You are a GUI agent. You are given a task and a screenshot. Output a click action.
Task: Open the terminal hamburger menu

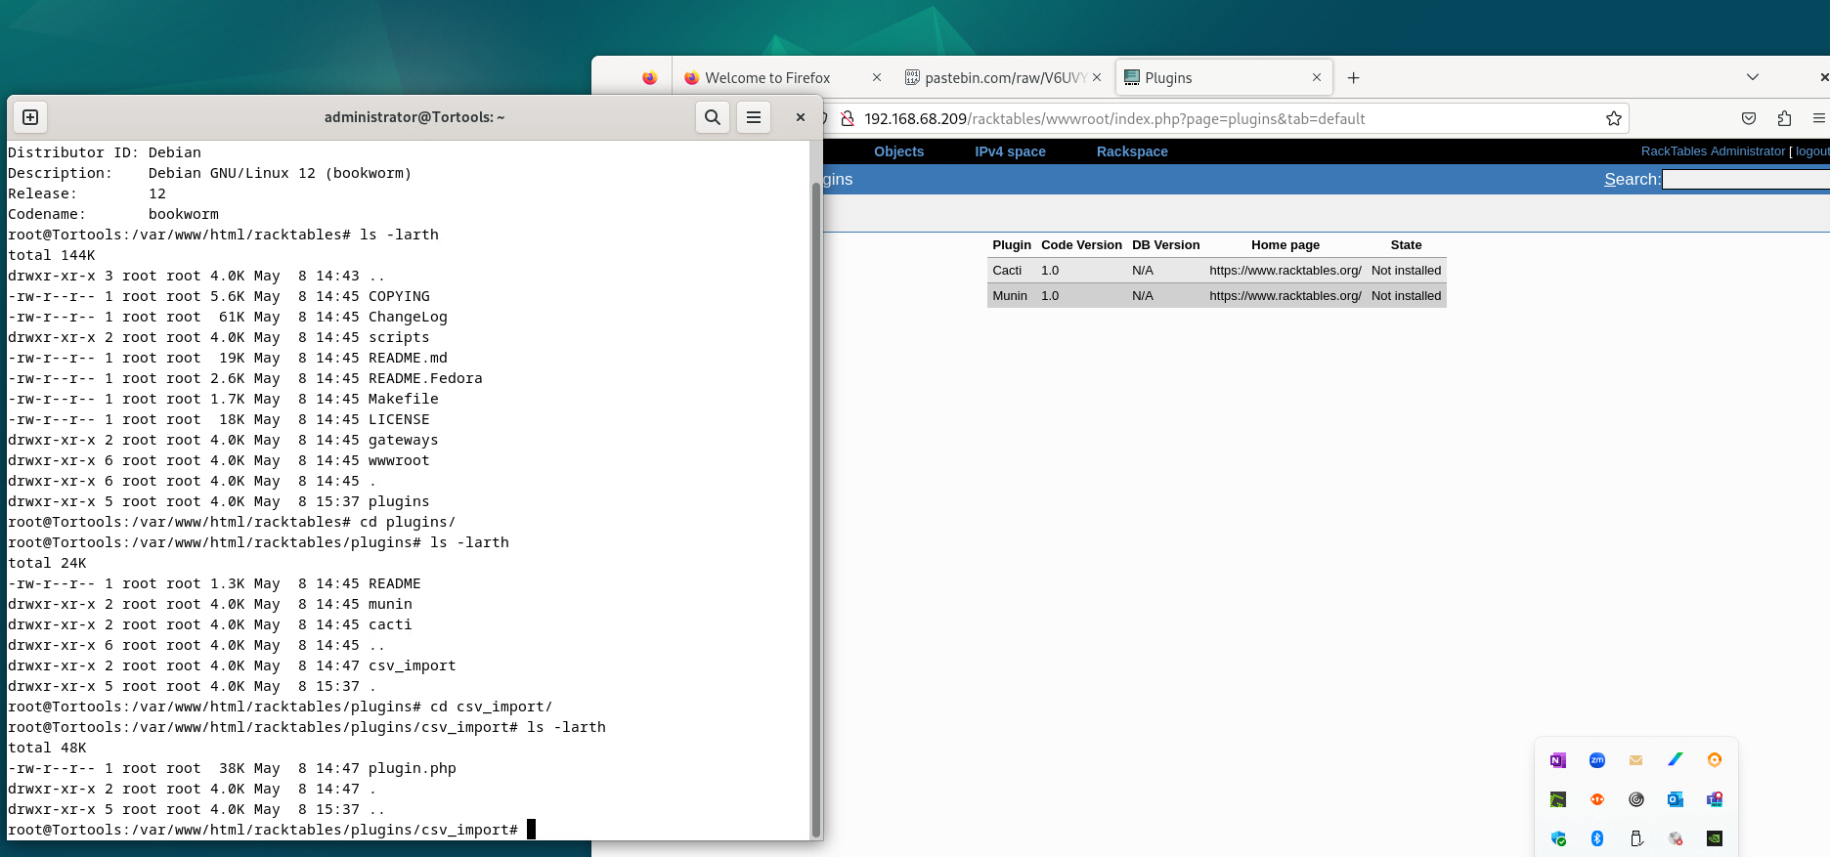coord(754,117)
